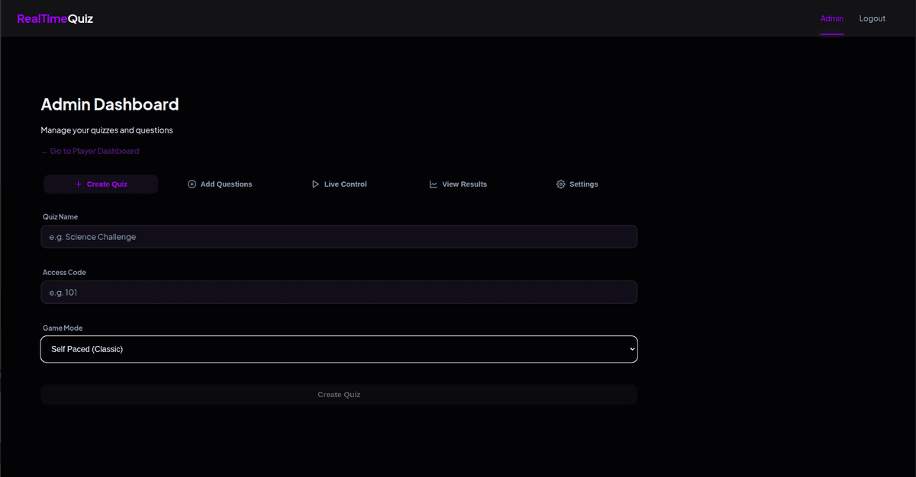Switch to the View Results tab
Image resolution: width=916 pixels, height=477 pixels.
[x=458, y=184]
